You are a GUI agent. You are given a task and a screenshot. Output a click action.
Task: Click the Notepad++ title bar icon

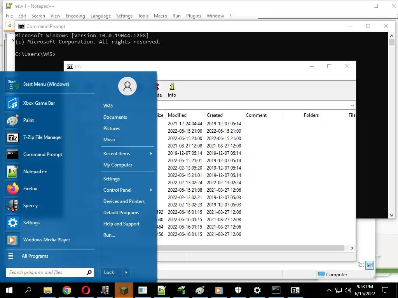(x=9, y=6)
